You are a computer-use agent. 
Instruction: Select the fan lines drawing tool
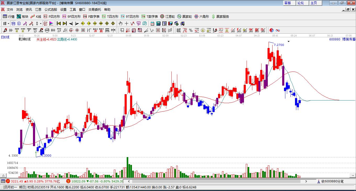tap(128, 30)
